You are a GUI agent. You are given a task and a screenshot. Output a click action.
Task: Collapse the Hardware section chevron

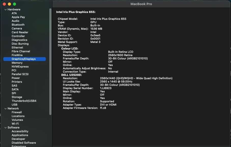[x=5, y=10]
